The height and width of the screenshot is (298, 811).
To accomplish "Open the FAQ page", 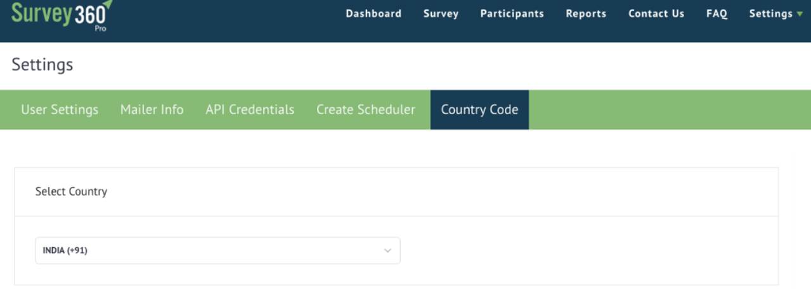I will 717,13.
